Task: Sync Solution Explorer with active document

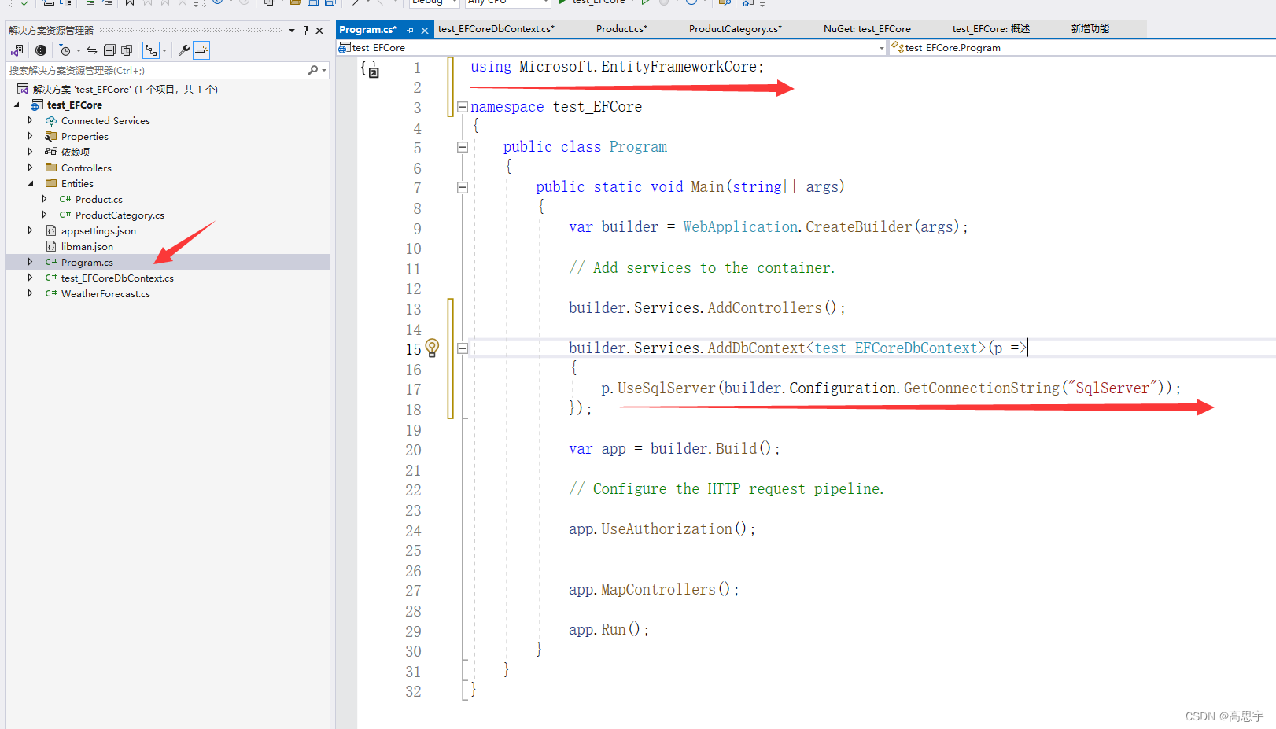Action: (92, 50)
